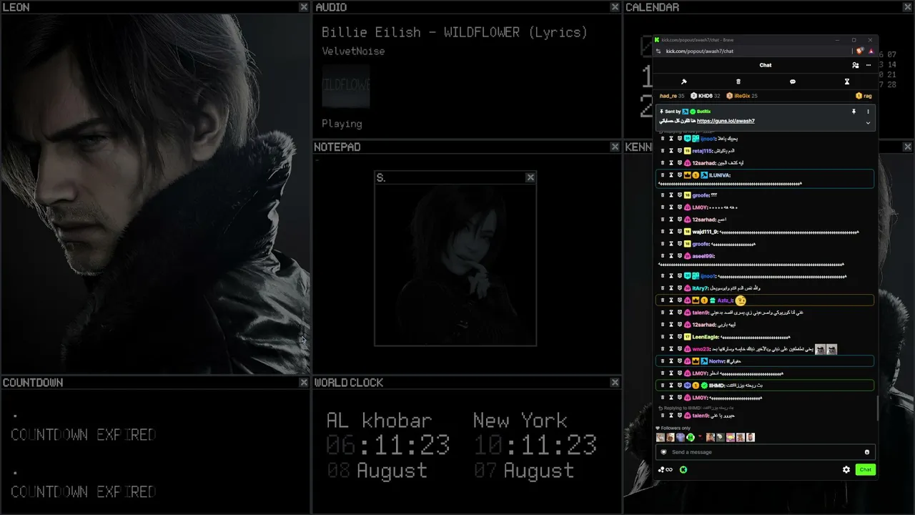Image resolution: width=915 pixels, height=515 pixels.
Task: Click the clear chat trash icon in toolbar
Action: [x=738, y=82]
